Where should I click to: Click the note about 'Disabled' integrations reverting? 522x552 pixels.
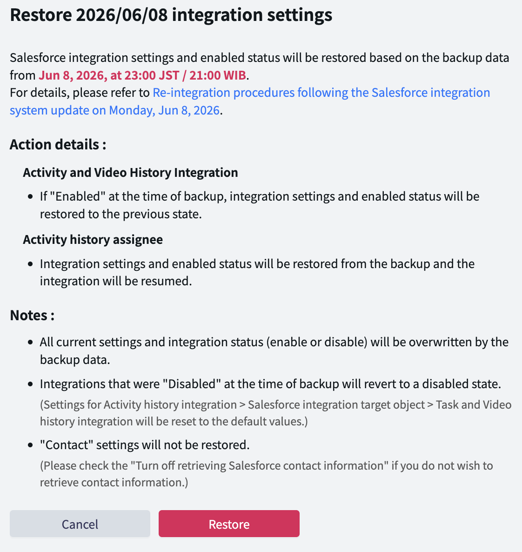270,384
